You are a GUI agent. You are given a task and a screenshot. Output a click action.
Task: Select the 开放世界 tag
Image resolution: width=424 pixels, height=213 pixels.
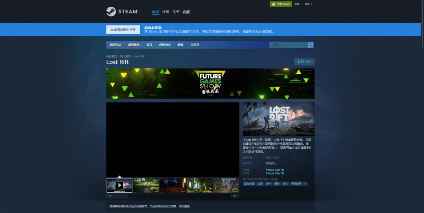click(296, 184)
